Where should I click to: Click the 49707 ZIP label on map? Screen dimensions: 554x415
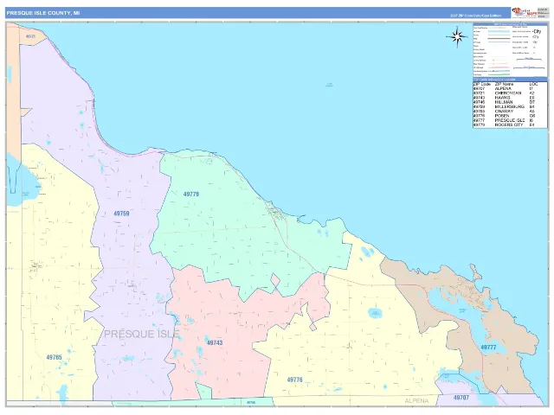click(461, 398)
